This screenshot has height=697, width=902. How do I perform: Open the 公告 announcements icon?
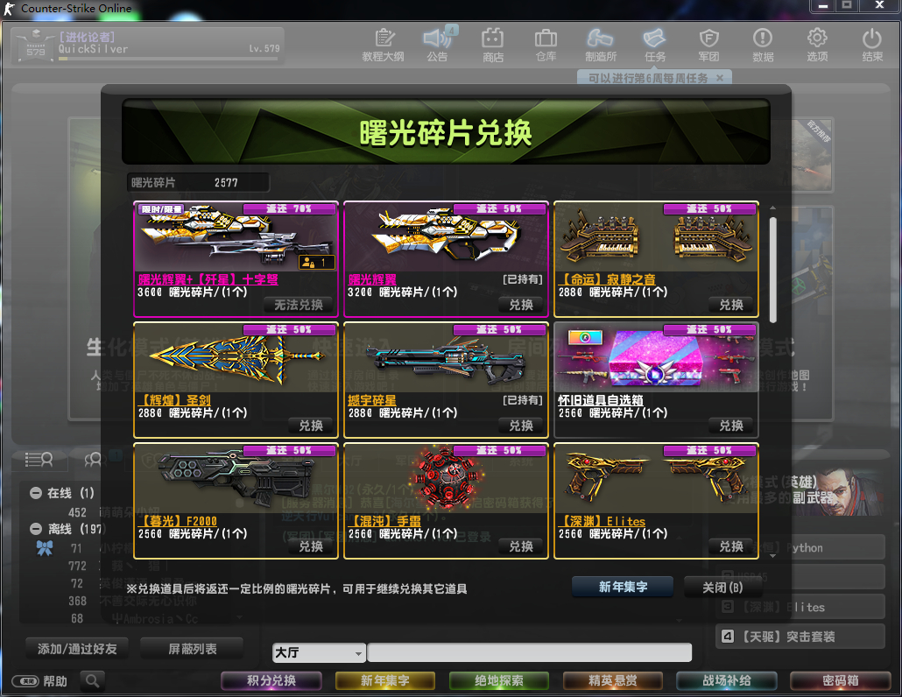click(x=438, y=45)
